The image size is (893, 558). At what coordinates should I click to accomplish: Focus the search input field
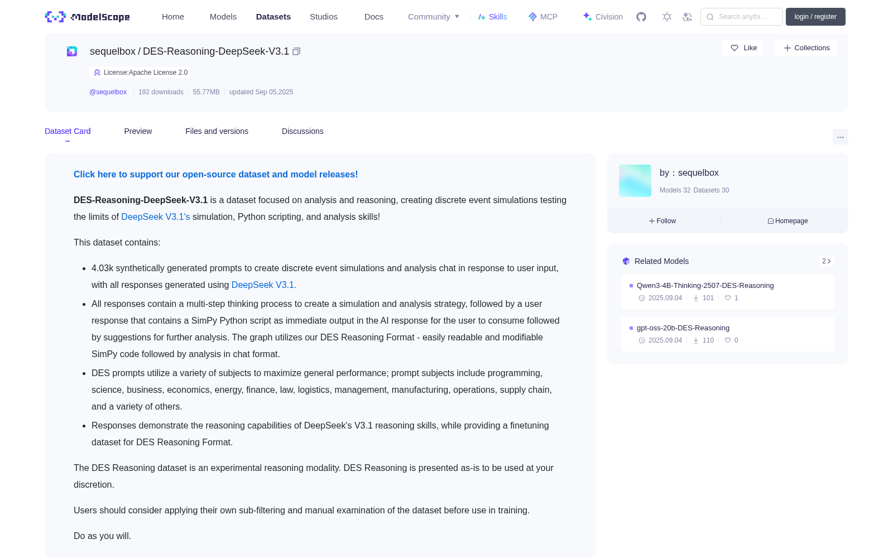tap(742, 17)
